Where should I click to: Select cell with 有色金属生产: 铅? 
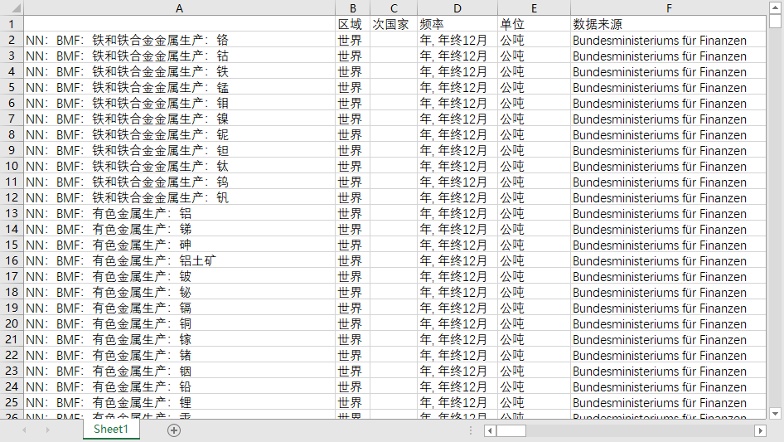[180, 387]
